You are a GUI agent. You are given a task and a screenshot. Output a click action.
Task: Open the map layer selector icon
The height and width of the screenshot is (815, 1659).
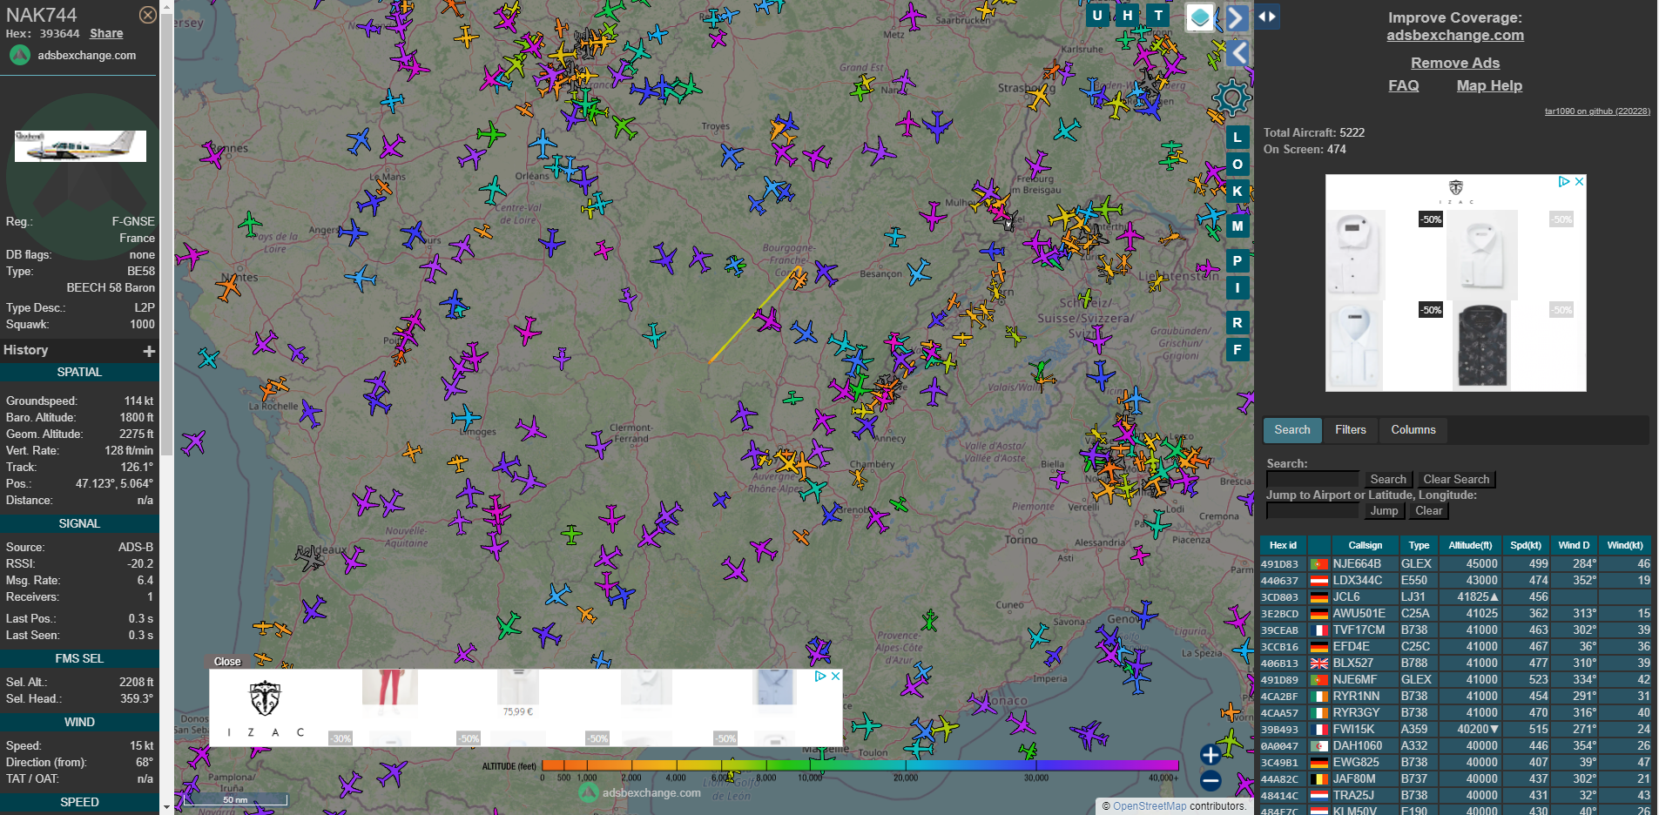point(1200,17)
